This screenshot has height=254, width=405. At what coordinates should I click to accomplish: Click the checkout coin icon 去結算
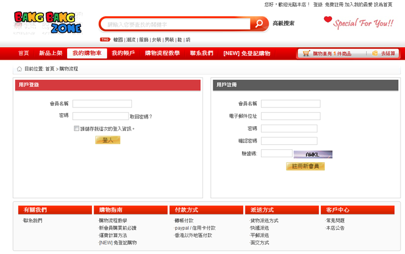coord(375,54)
